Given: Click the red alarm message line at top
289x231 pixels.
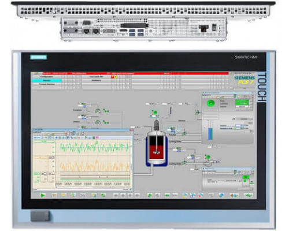Looking at the screenshot, I should (x=135, y=73).
